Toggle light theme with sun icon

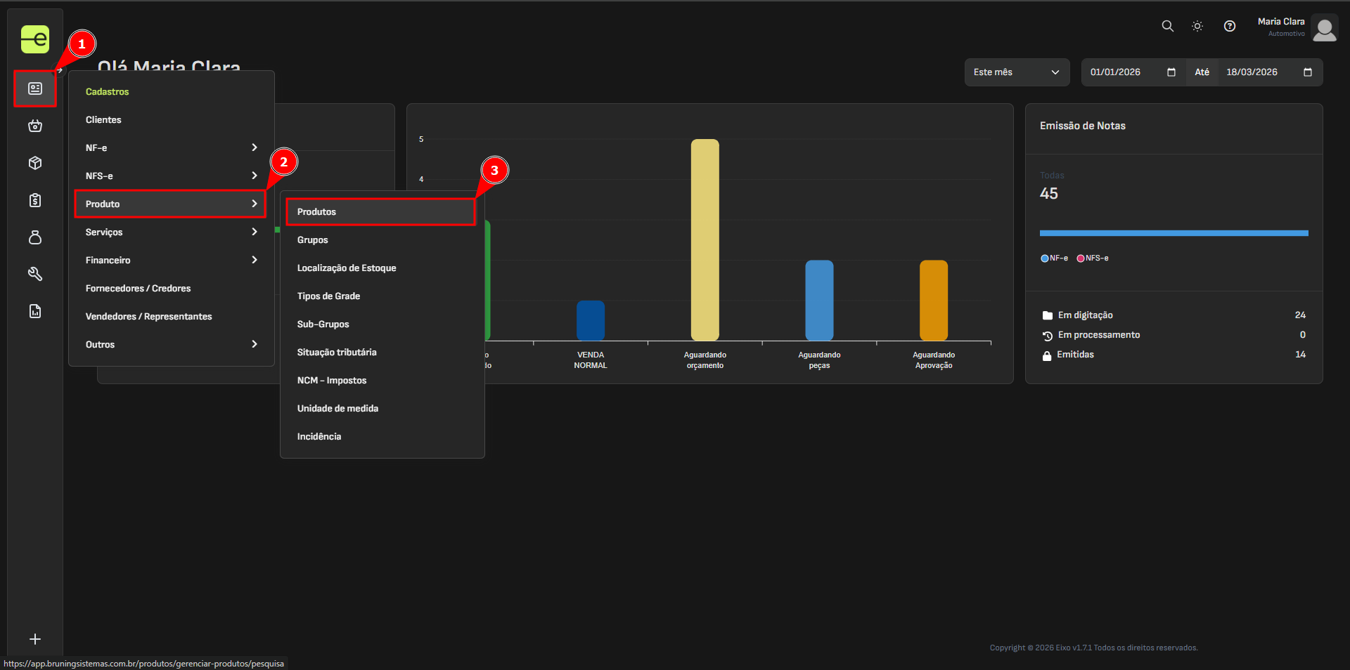pyautogui.click(x=1197, y=26)
